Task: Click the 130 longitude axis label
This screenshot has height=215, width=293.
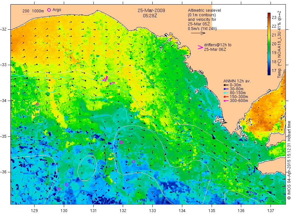Action: click(x=64, y=211)
